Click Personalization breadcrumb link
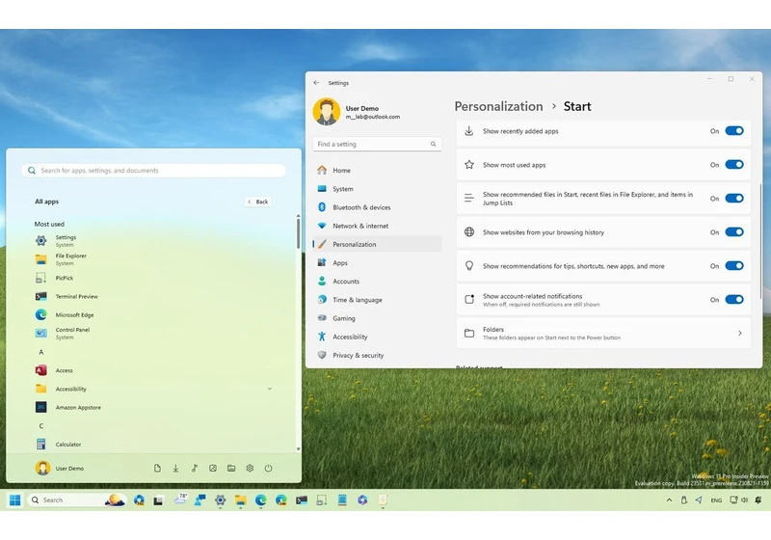 (x=498, y=106)
